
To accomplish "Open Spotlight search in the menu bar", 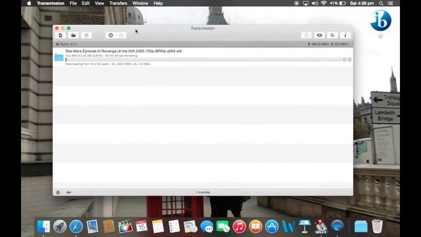I will click(381, 3).
